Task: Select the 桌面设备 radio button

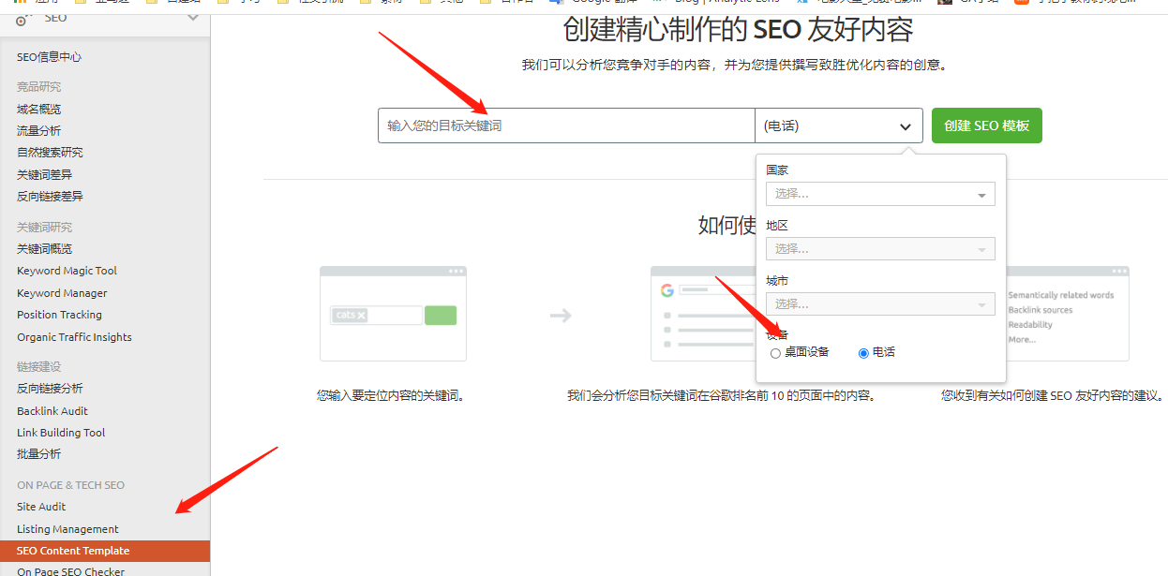Action: point(775,353)
